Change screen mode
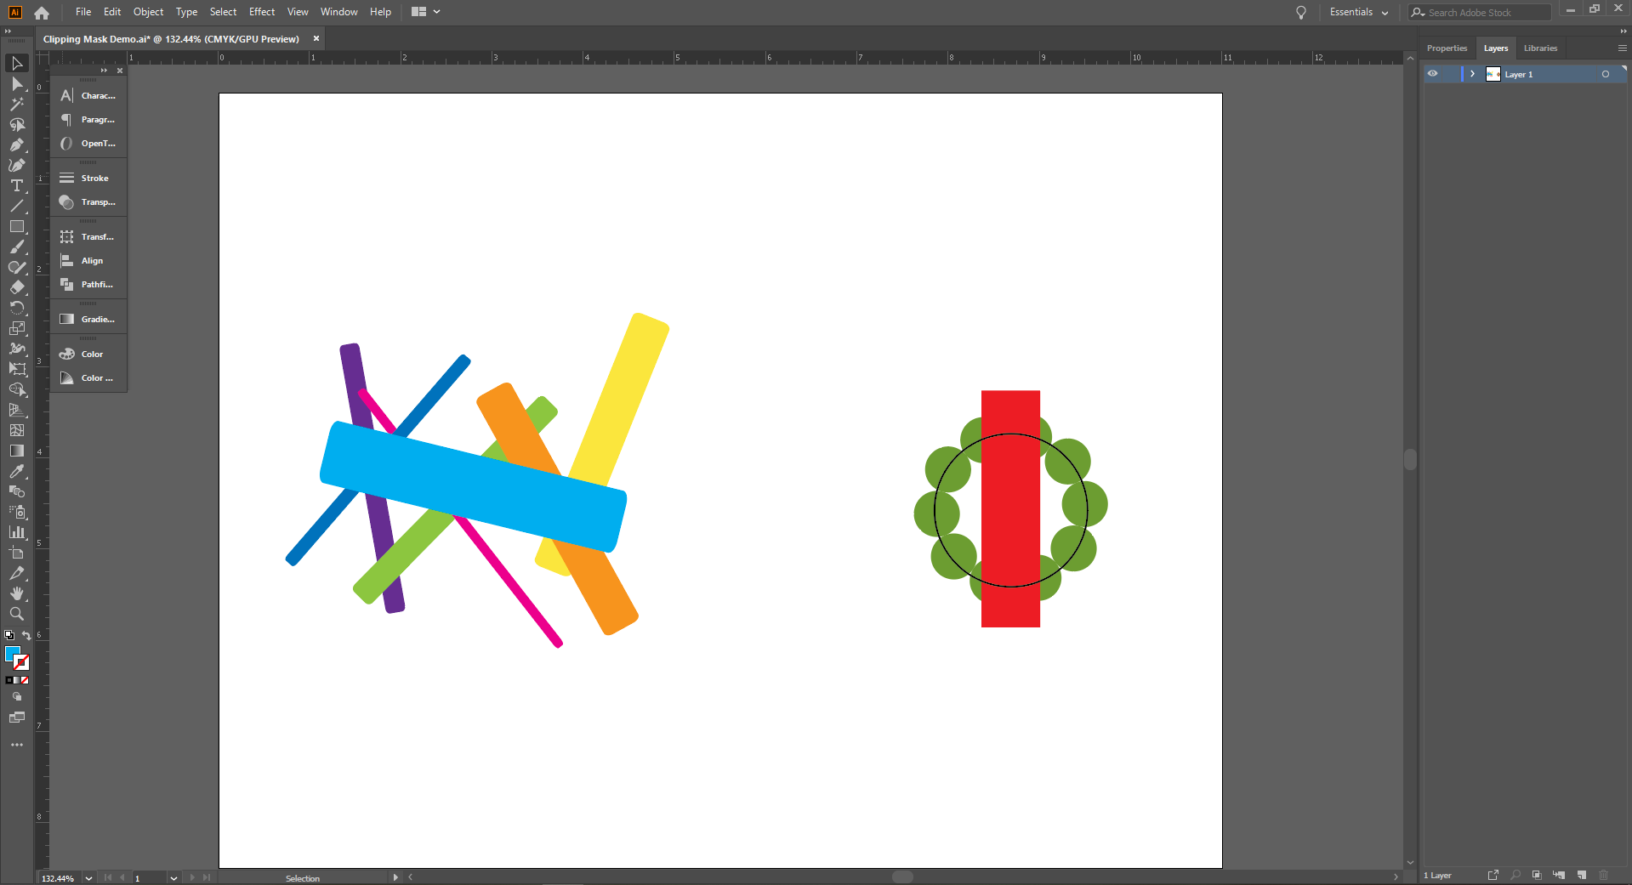The image size is (1632, 885). tap(17, 718)
